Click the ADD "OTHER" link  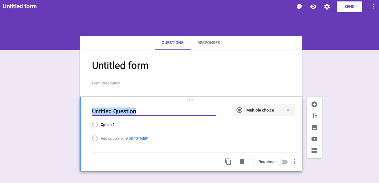coord(137,139)
